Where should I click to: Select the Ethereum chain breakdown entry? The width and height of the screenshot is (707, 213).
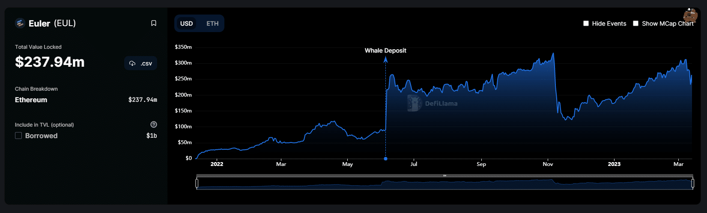pyautogui.click(x=31, y=100)
